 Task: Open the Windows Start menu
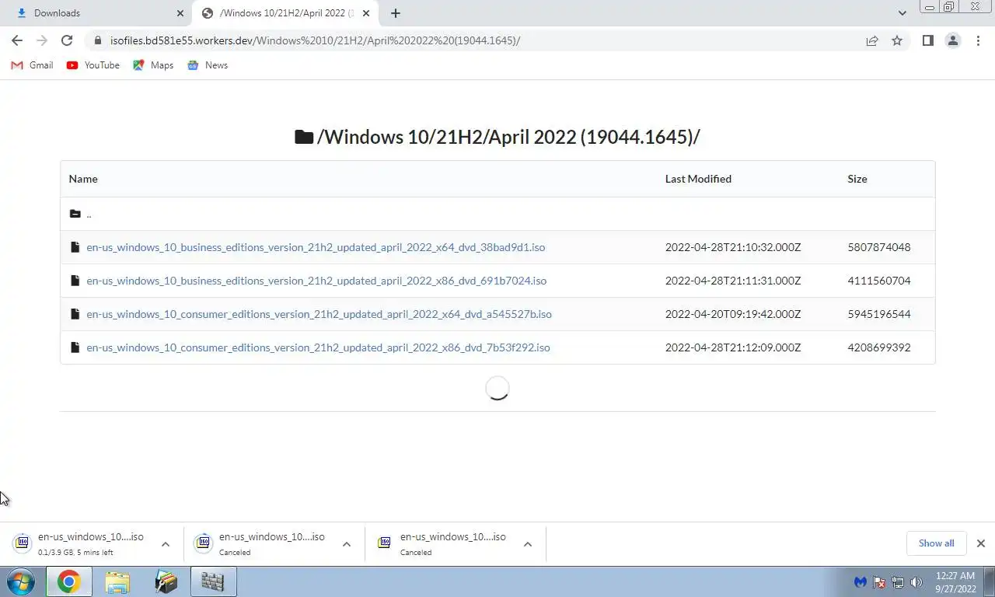coord(21,581)
